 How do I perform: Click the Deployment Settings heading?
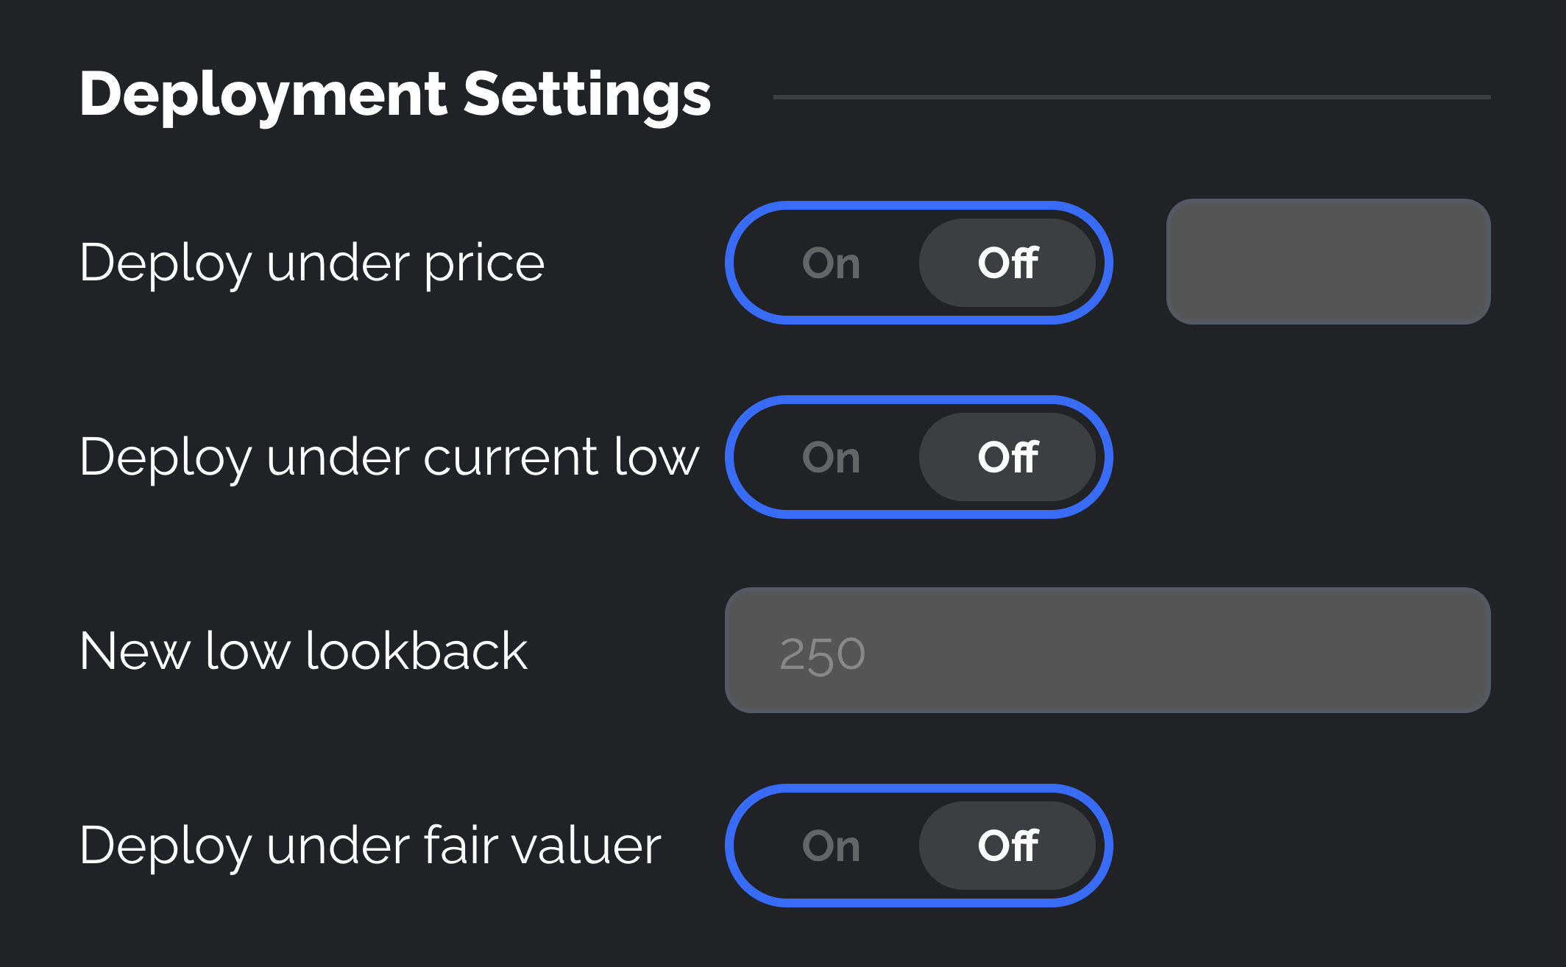[x=395, y=94]
